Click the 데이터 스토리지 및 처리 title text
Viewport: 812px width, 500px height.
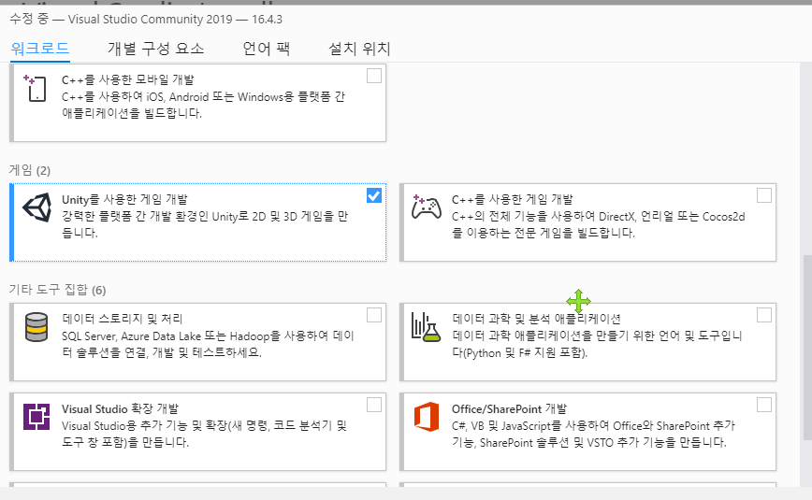[x=123, y=319]
